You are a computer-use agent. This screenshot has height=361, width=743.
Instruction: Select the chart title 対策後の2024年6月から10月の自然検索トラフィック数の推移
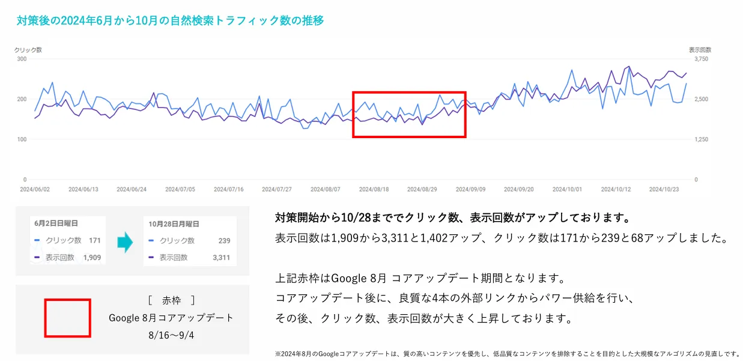(x=171, y=20)
